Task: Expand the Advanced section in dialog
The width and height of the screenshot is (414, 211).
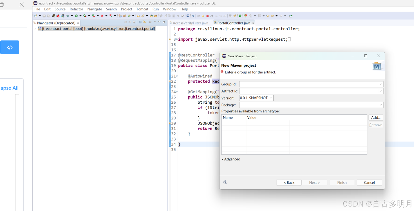Action: [223, 159]
